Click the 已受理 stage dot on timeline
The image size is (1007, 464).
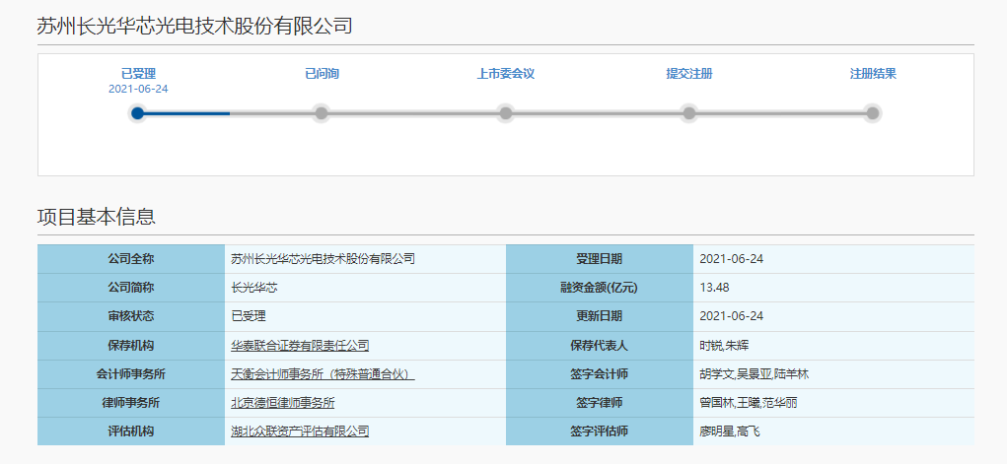click(x=138, y=113)
